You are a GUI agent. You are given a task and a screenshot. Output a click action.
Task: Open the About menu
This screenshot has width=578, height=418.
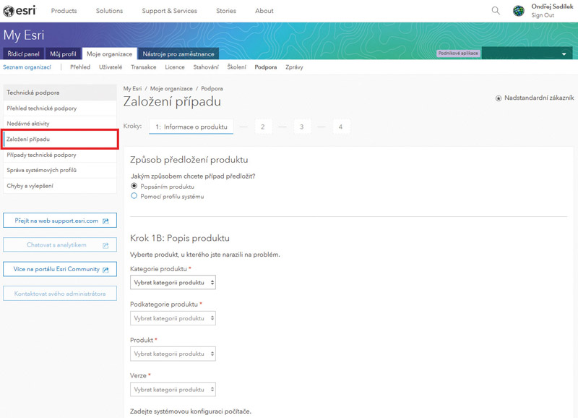tap(264, 11)
